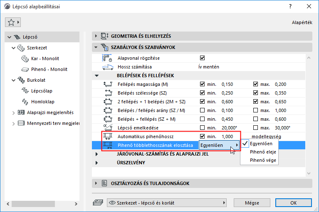
Task: Choose Pihenő vége from the popup menu
Action: point(262,160)
